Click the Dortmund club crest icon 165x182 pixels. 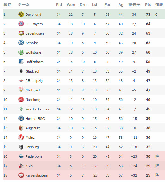[x=21, y=15]
